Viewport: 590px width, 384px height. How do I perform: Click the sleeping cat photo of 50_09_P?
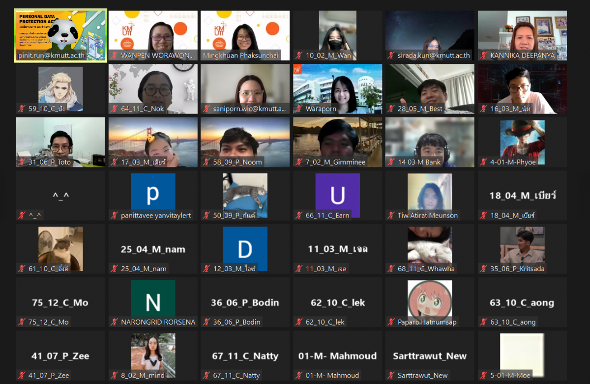(x=245, y=195)
